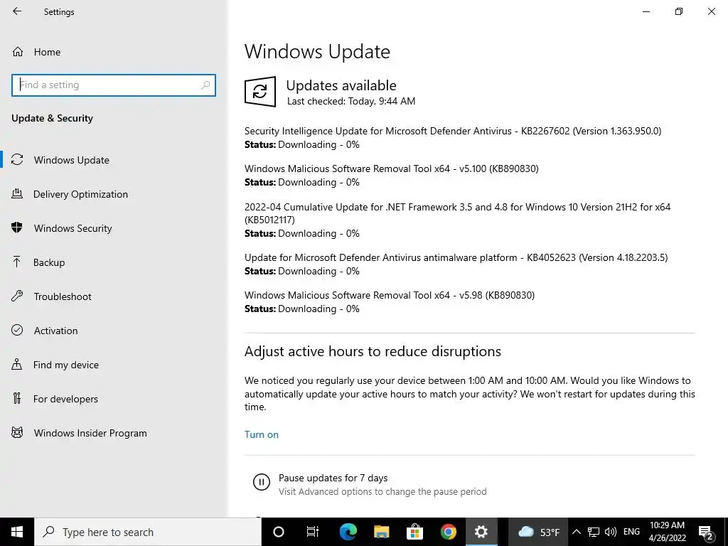The image size is (728, 546).
Task: Open For developers settings
Action: [65, 399]
